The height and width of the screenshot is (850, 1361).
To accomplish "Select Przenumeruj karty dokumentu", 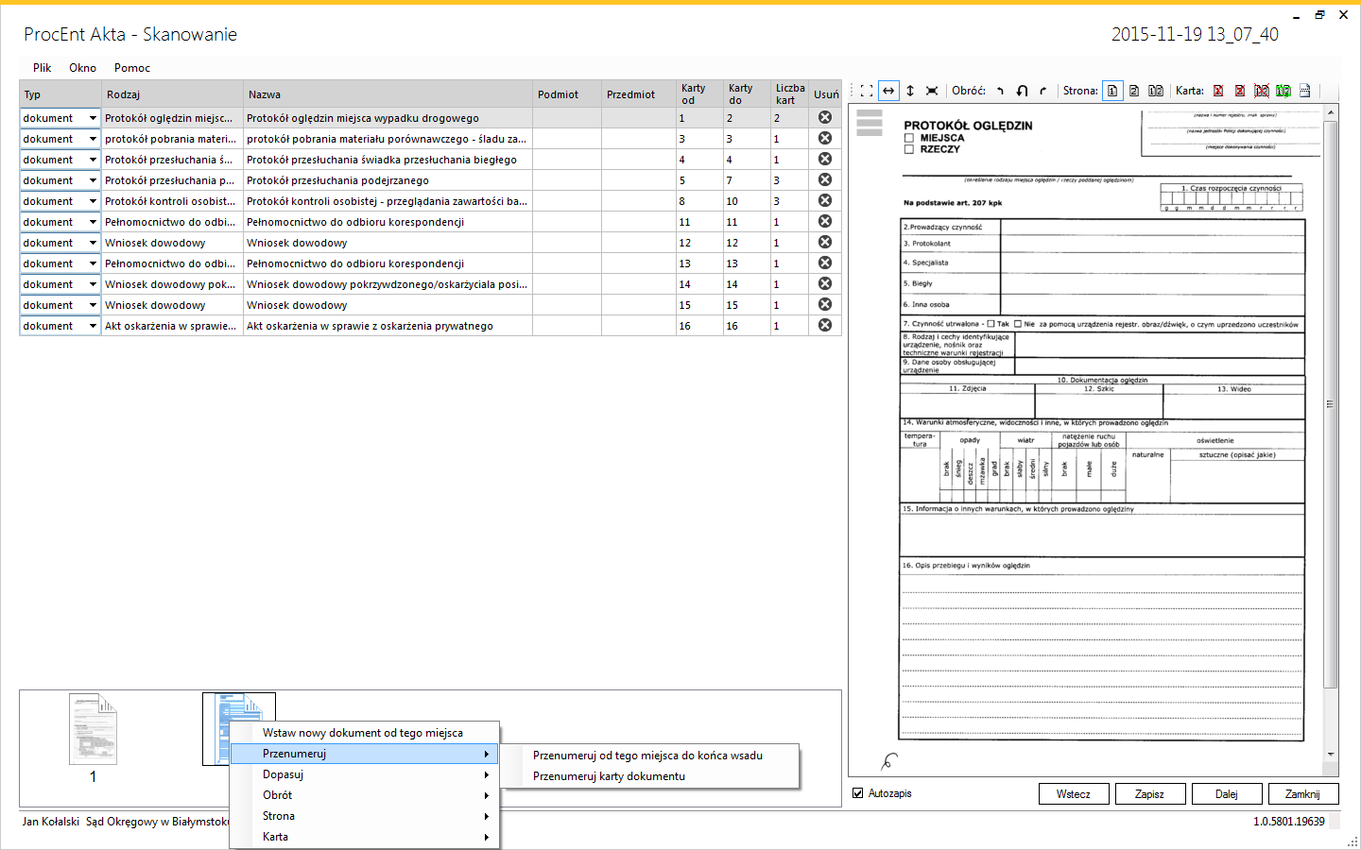I will 650,776.
